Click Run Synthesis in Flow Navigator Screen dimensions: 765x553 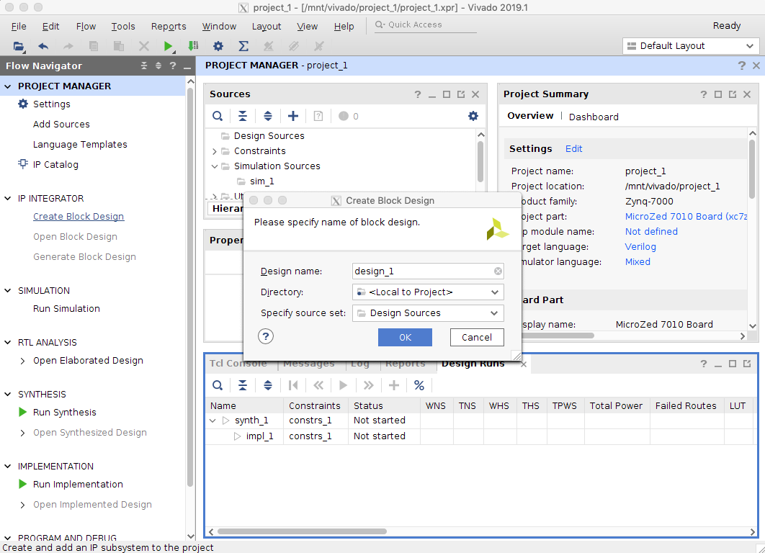pos(64,413)
